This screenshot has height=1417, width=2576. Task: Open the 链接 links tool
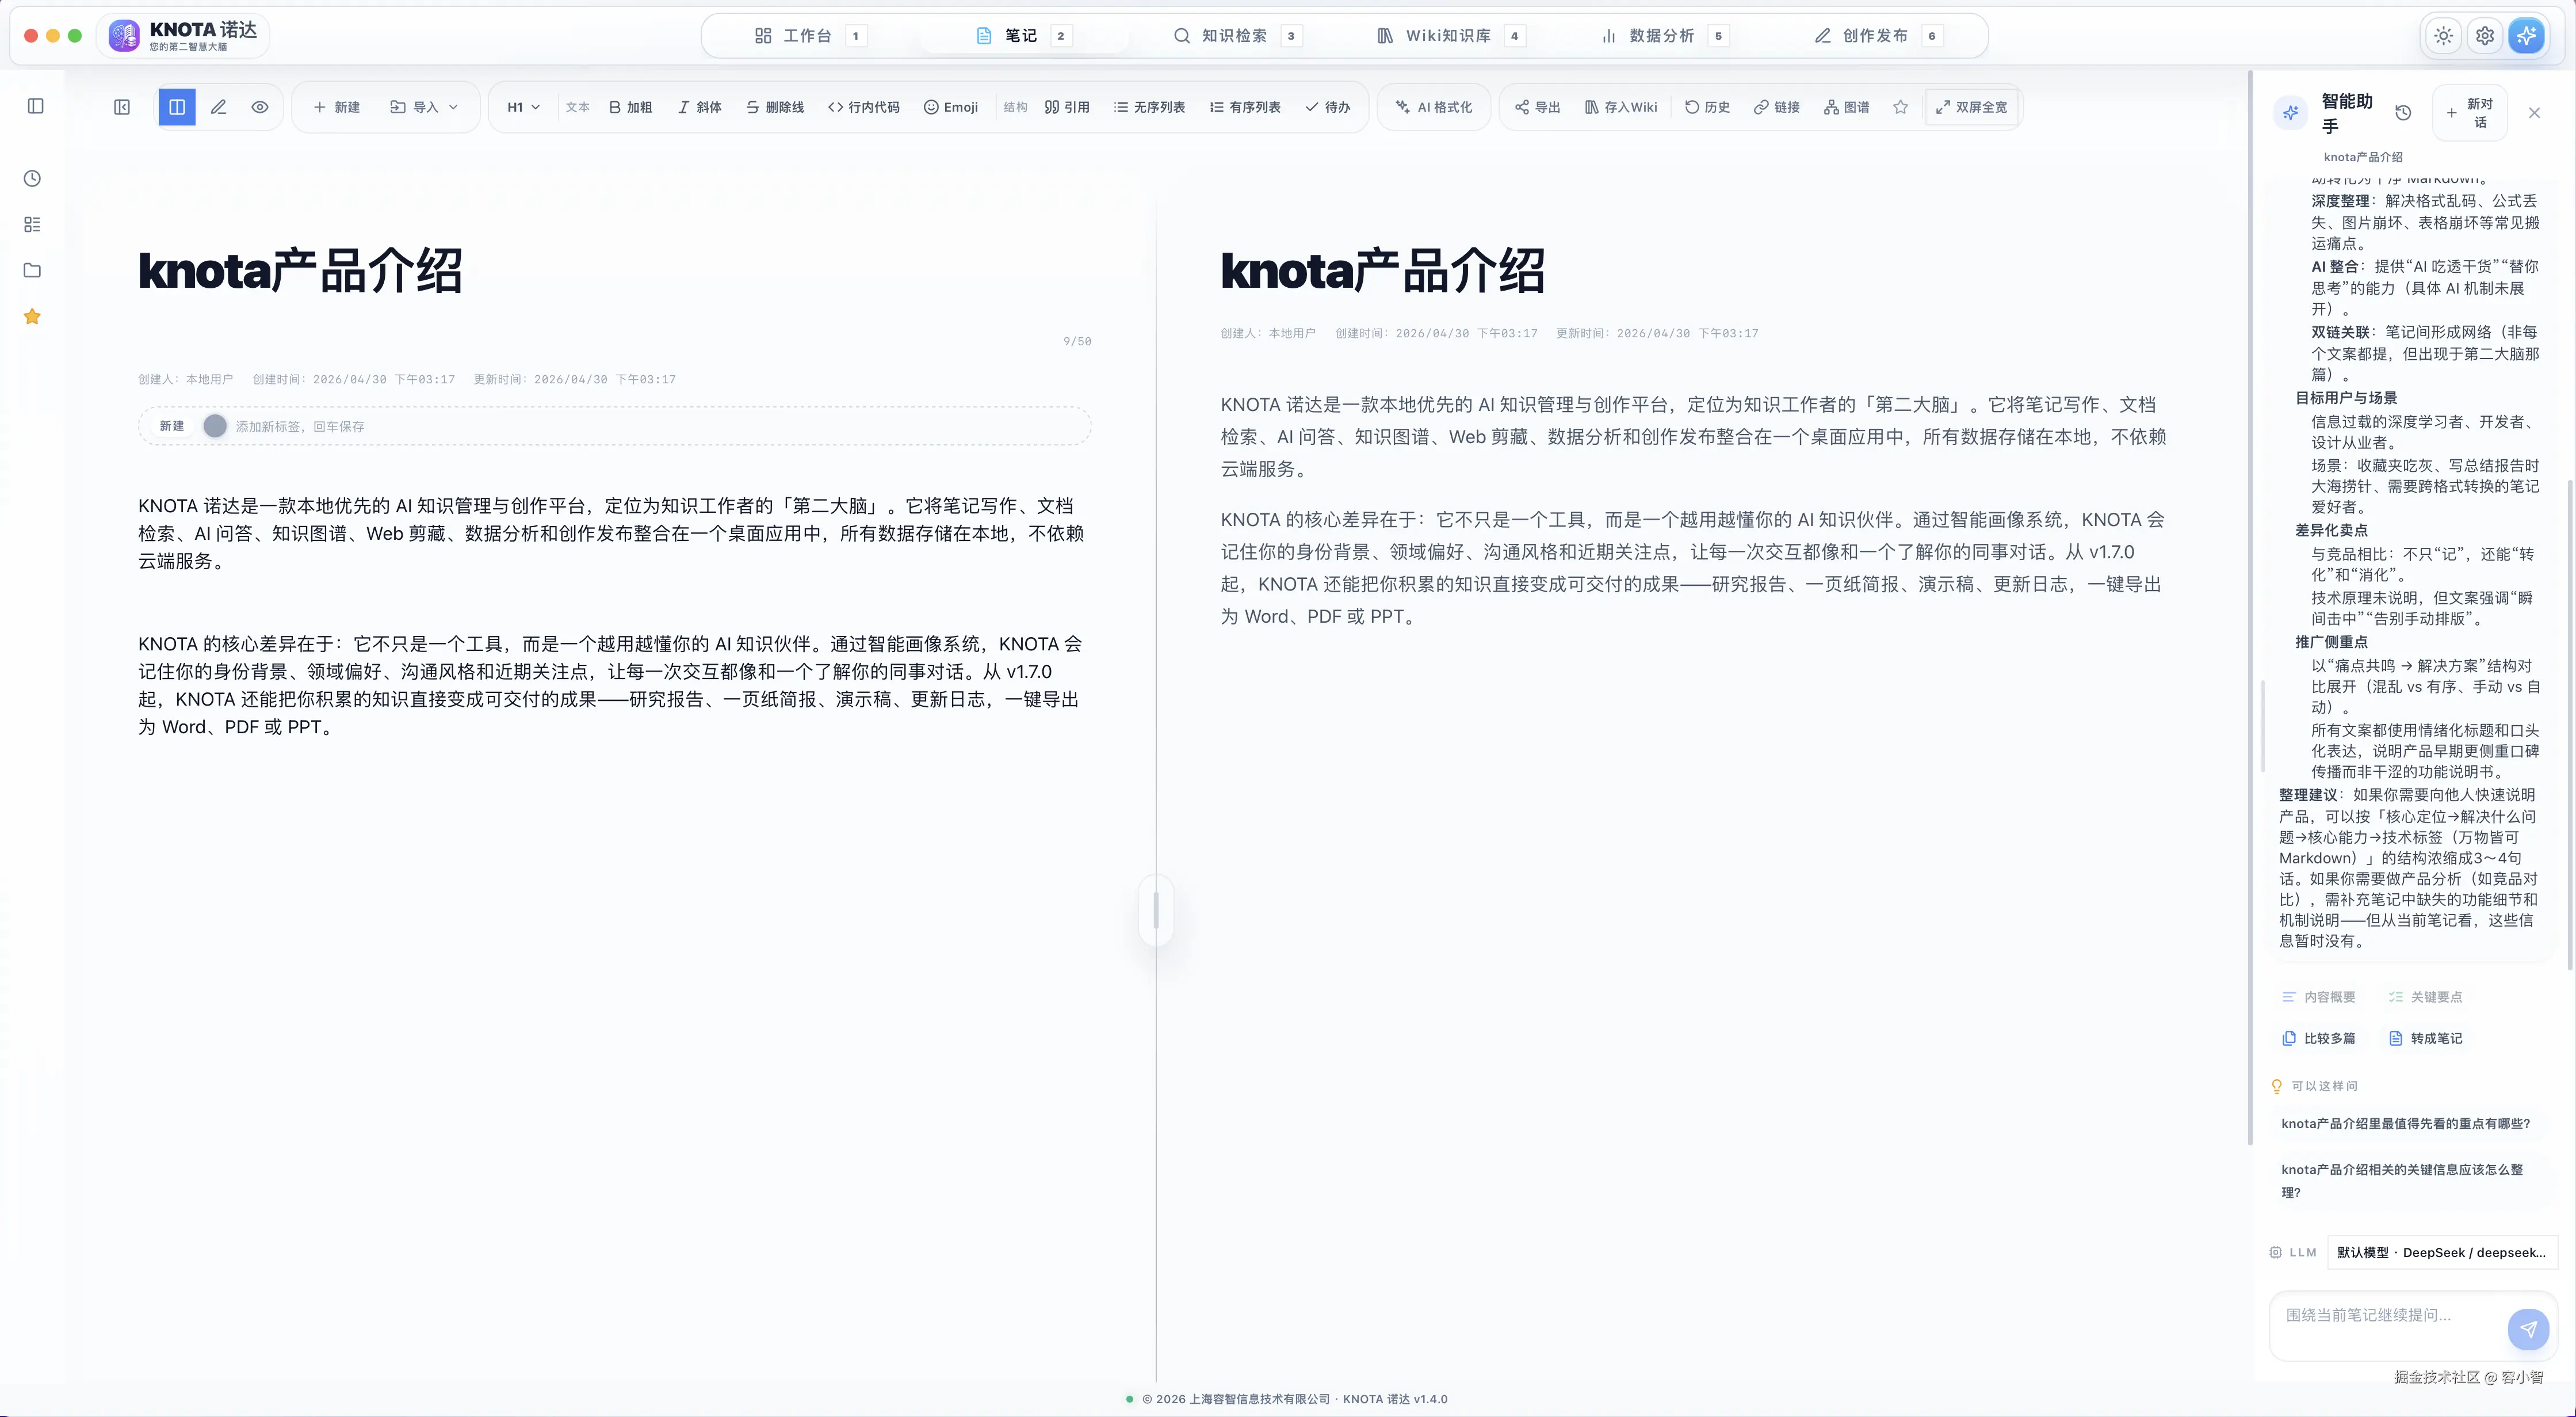1777,107
